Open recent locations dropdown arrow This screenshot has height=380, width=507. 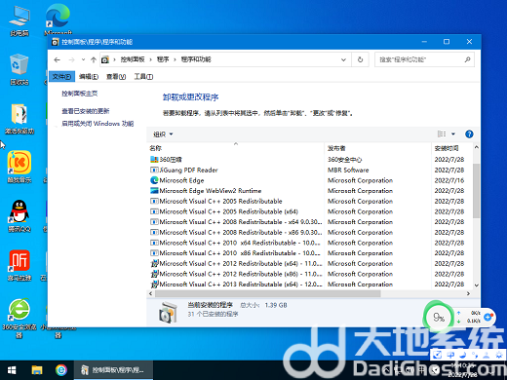click(83, 59)
